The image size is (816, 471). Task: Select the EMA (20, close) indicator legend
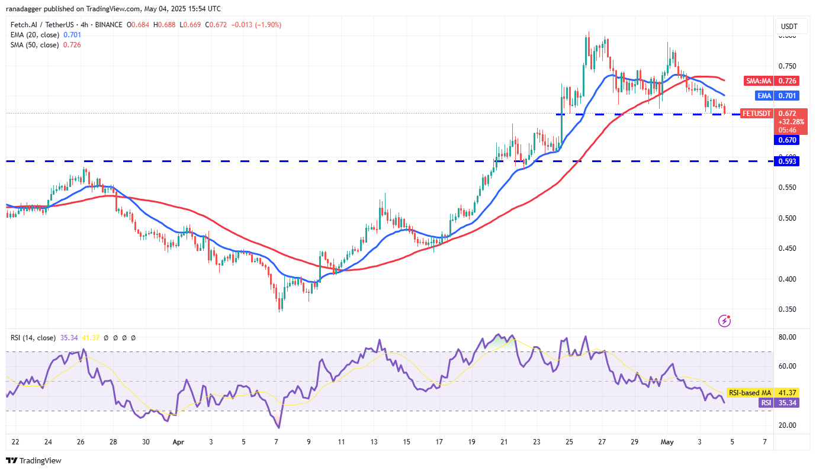pyautogui.click(x=34, y=34)
